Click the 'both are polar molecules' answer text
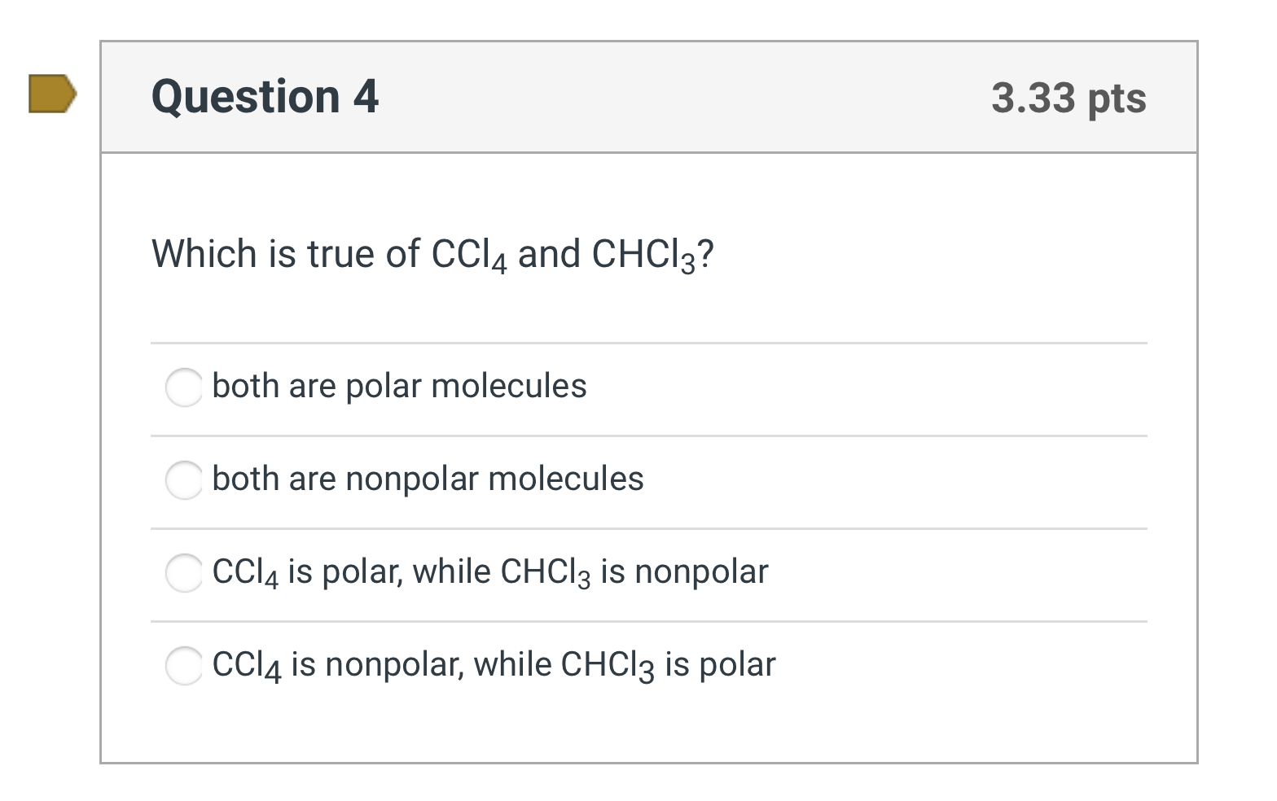The height and width of the screenshot is (801, 1277). 399,387
